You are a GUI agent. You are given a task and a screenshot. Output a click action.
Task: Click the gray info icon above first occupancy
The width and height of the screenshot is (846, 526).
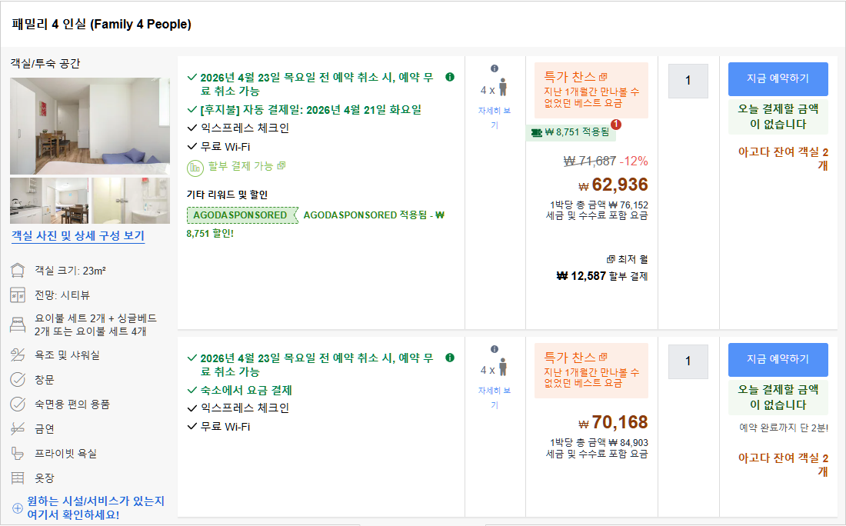[x=494, y=68]
